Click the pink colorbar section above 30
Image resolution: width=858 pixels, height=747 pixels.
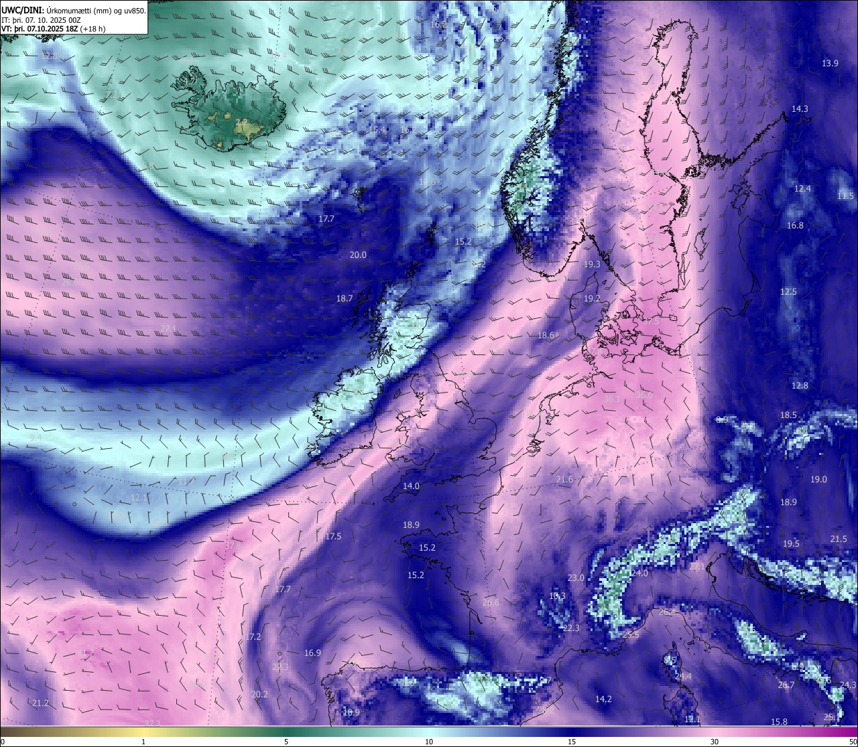point(715,732)
